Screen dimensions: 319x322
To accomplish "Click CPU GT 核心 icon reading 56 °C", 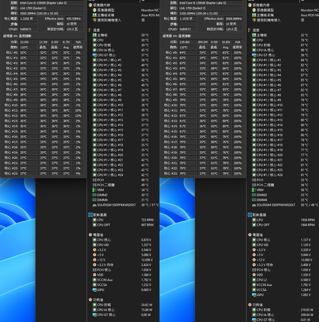I will pyautogui.click(x=254, y=55).
